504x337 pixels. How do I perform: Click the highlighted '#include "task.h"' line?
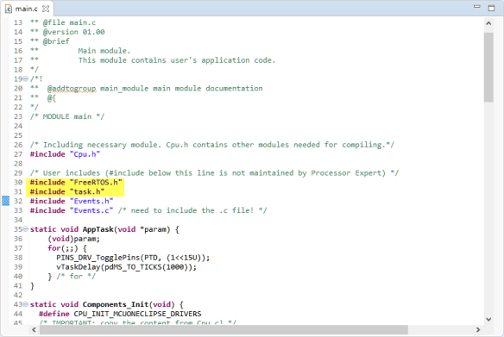(x=67, y=191)
